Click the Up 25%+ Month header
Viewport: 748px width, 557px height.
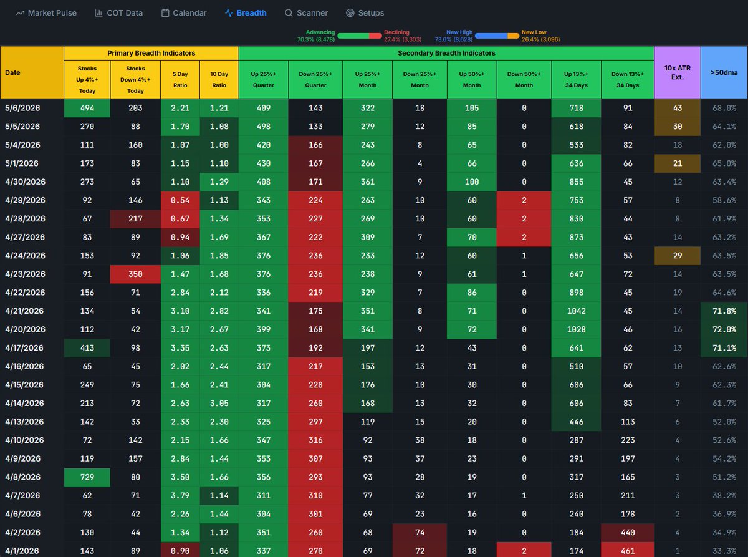pyautogui.click(x=367, y=79)
